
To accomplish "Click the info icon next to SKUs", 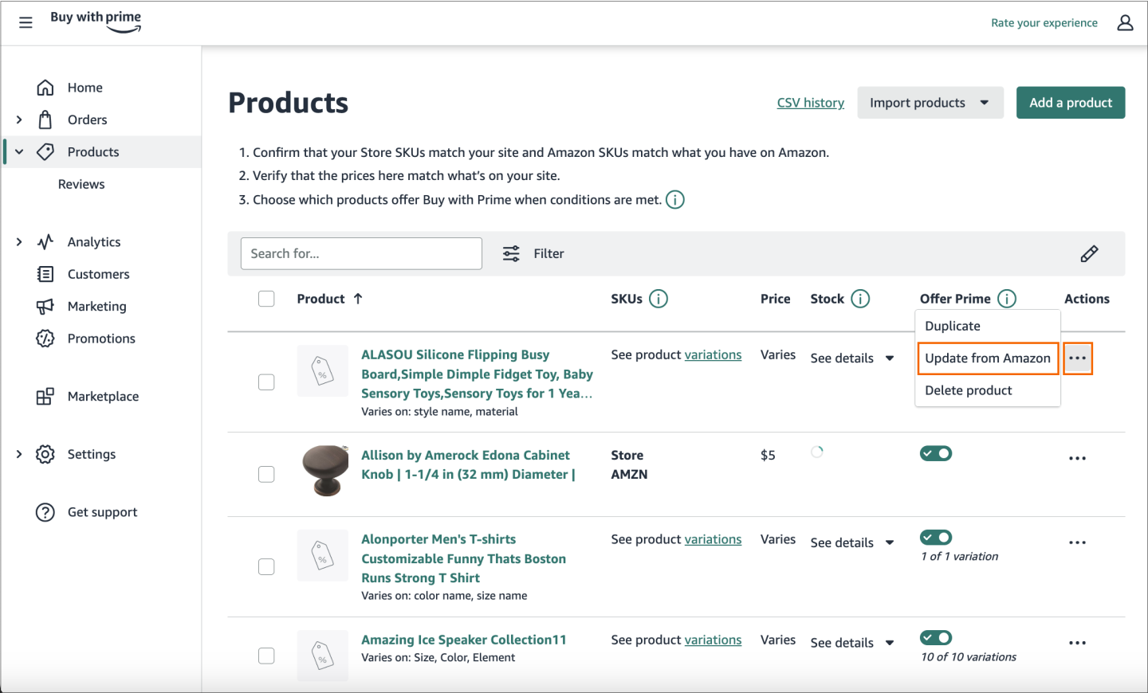I will point(659,299).
